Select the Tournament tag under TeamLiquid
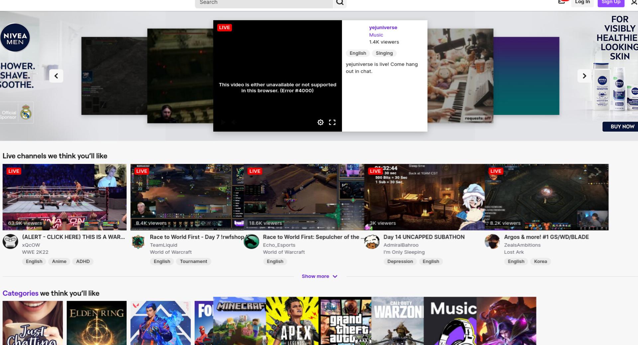638x345 pixels. [x=193, y=261]
